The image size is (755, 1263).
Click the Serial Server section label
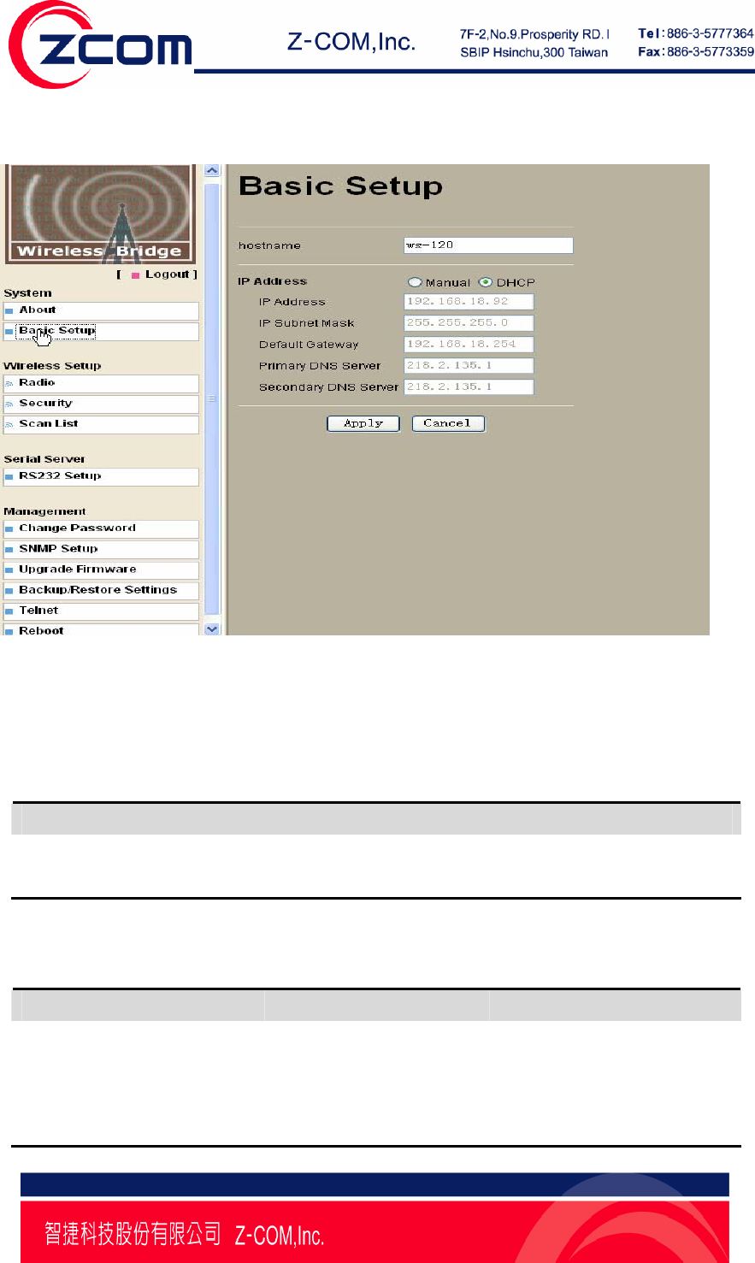tap(44, 459)
